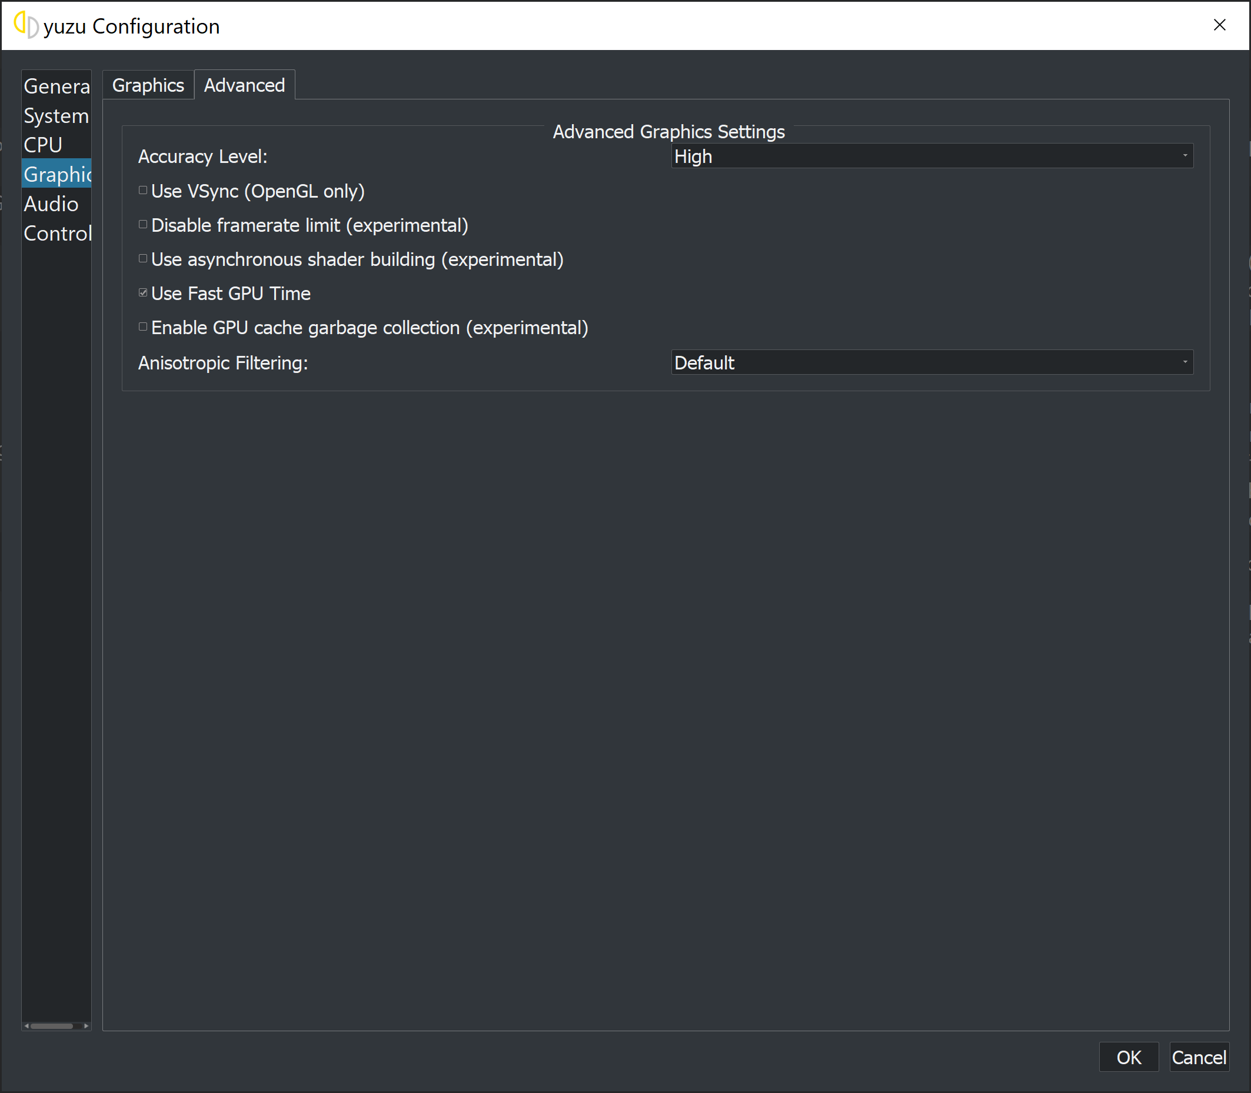The height and width of the screenshot is (1093, 1251).
Task: Select CPU category in sidebar
Action: [56, 145]
